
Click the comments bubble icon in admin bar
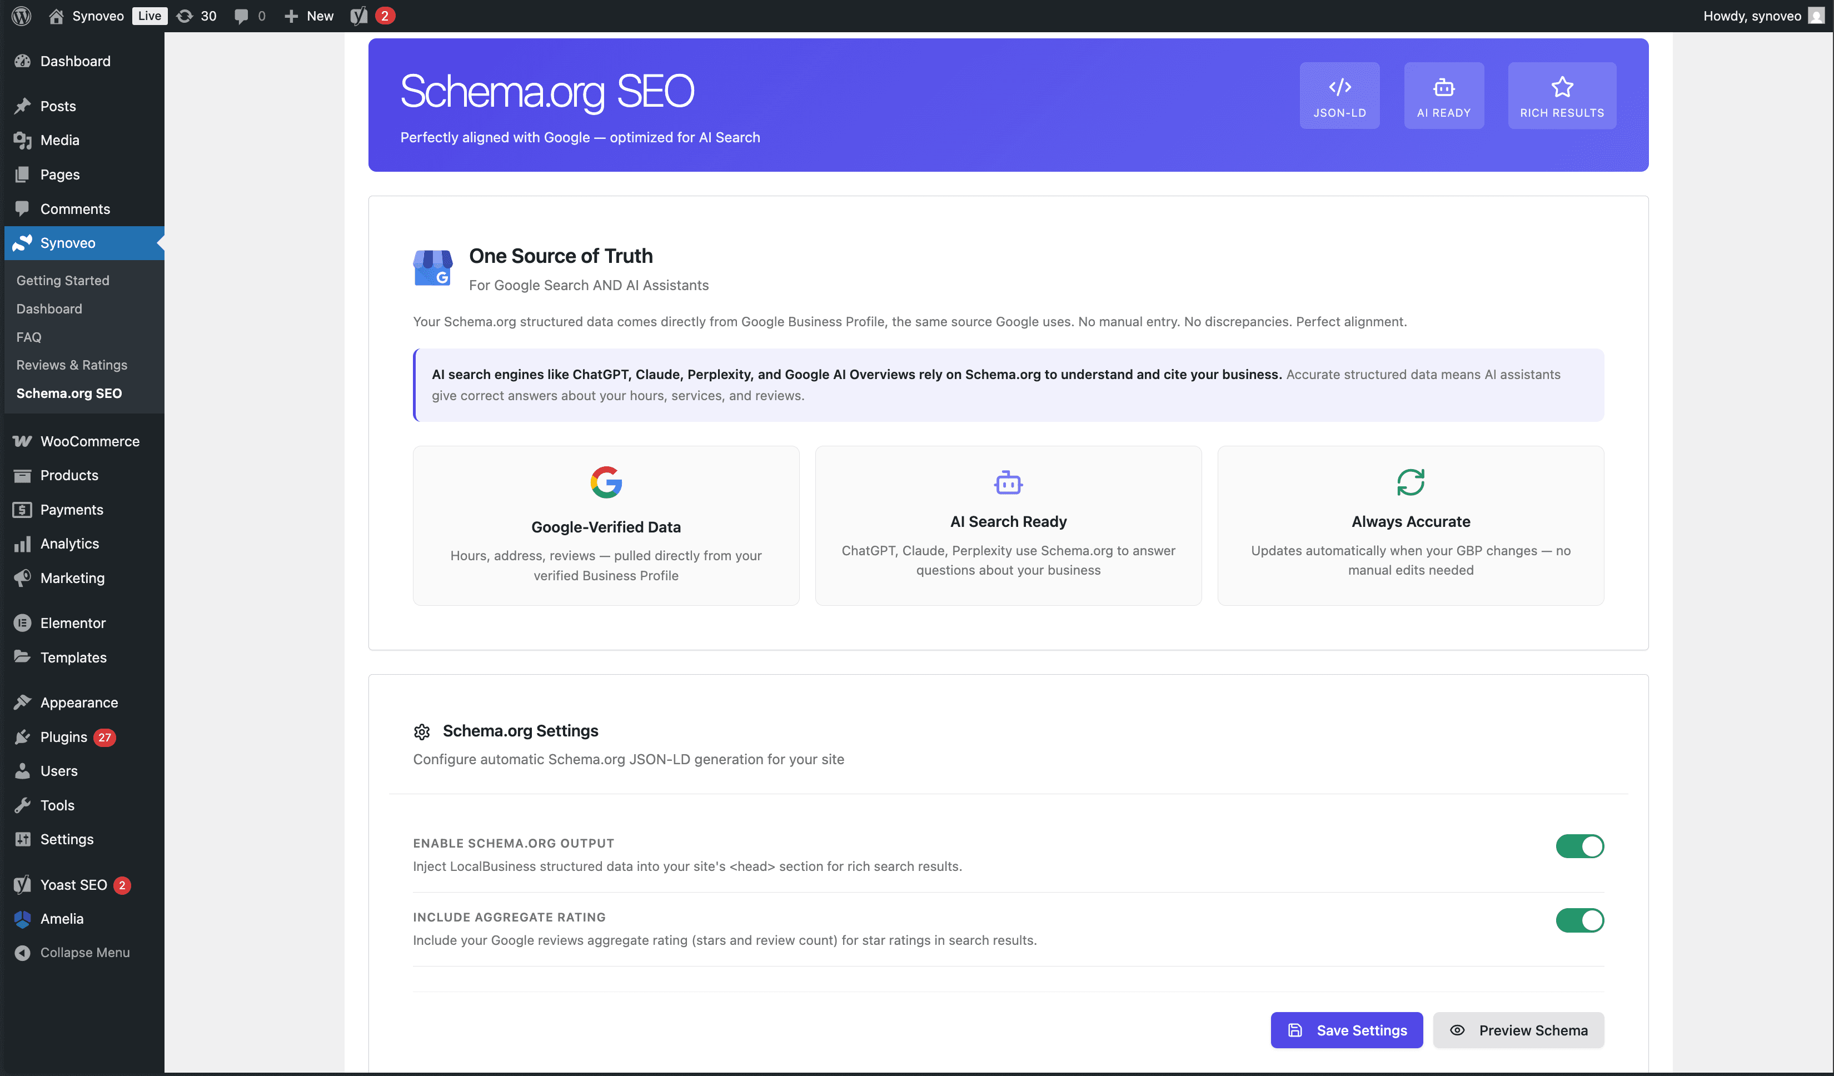pyautogui.click(x=242, y=16)
